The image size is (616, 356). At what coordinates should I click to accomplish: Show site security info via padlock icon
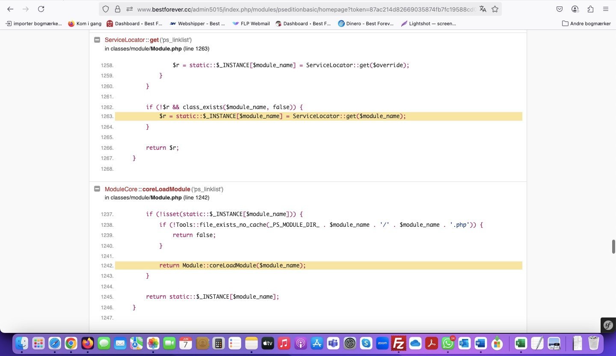[118, 9]
